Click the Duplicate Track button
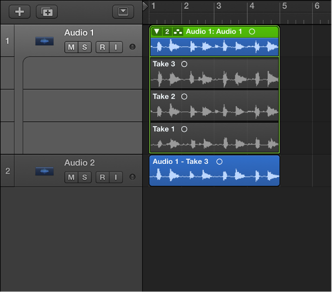Viewport: 332px width, 292px height. pos(47,12)
